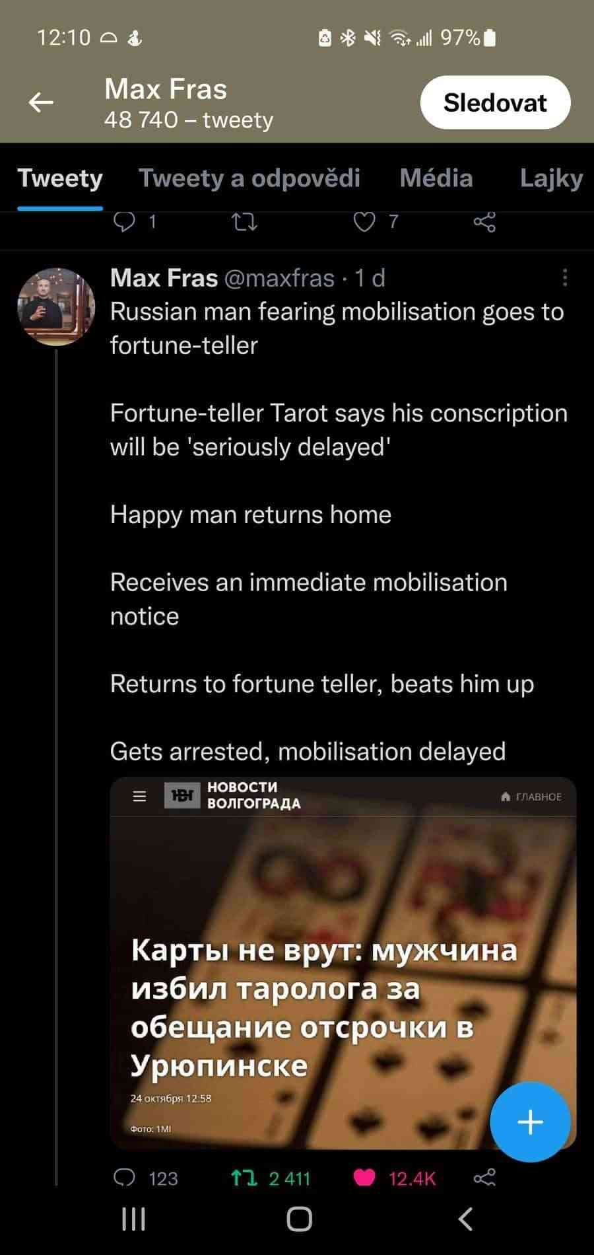Open the three-dot menu on the tweet
This screenshot has width=594, height=1255.
pyautogui.click(x=565, y=278)
